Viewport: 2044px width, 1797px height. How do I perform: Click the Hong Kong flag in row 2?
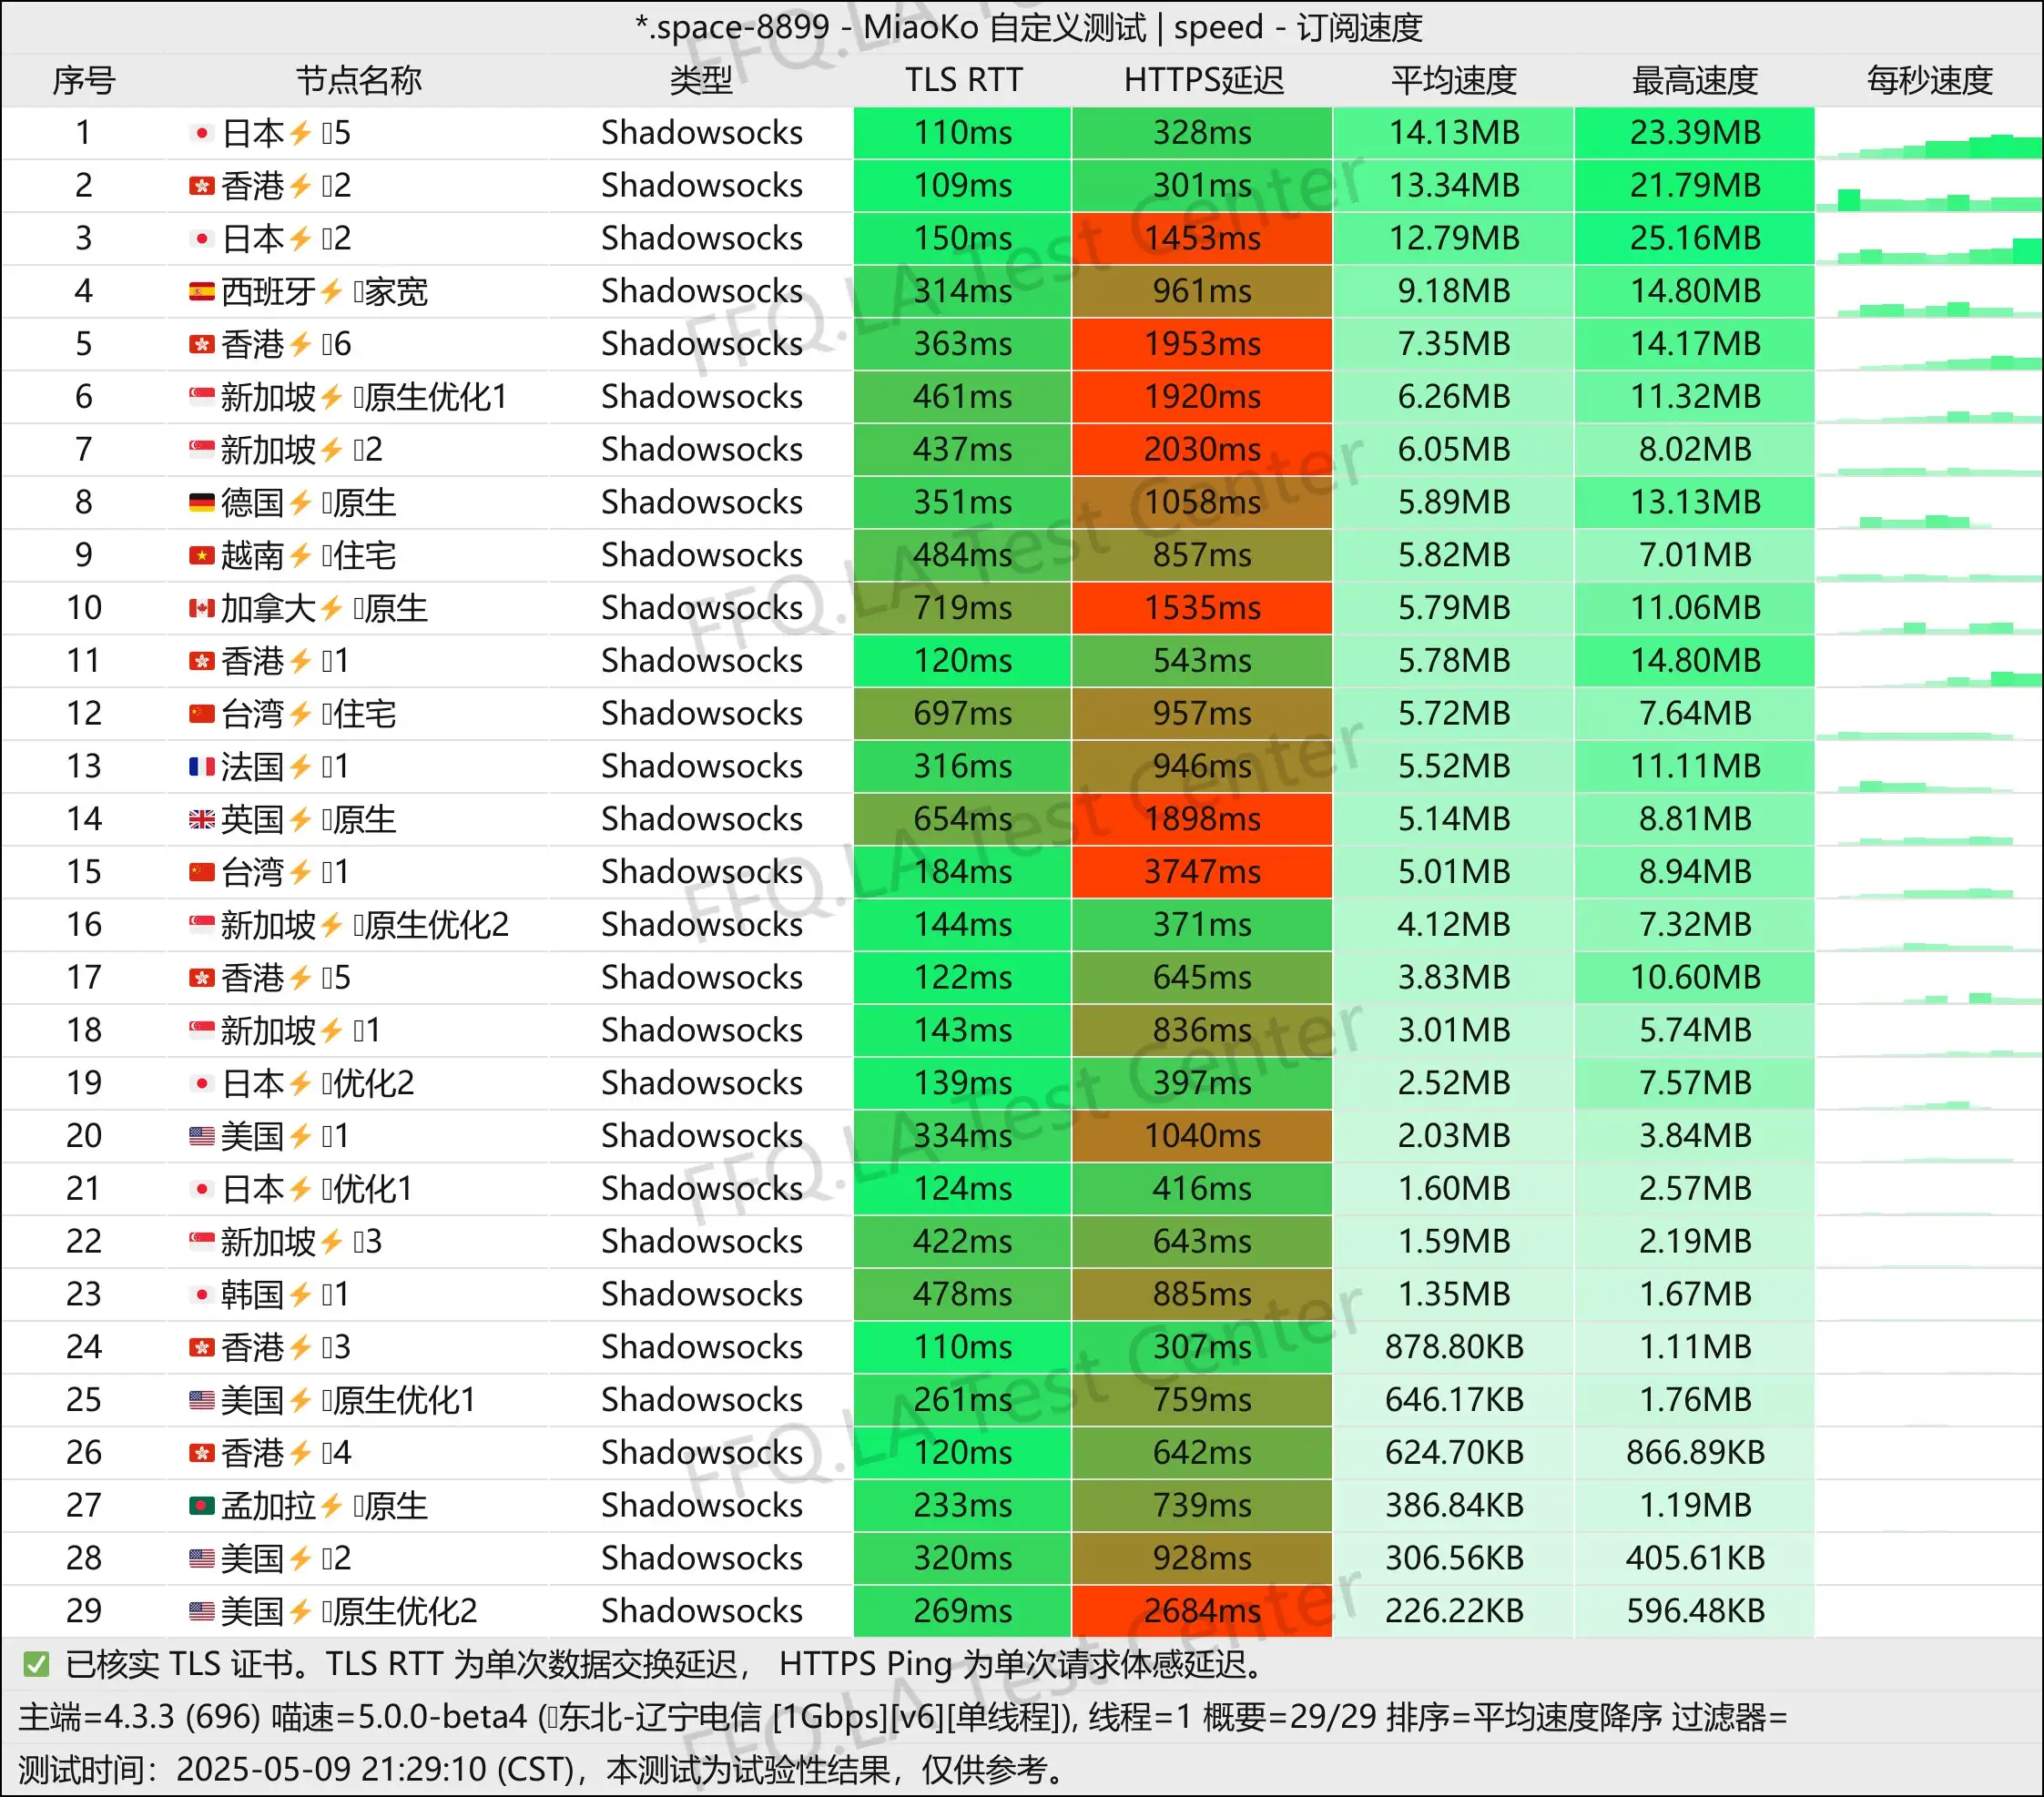point(202,186)
